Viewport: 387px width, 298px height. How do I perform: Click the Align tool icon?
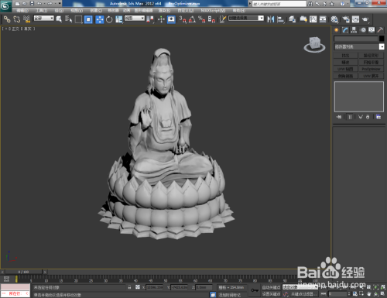280,19
